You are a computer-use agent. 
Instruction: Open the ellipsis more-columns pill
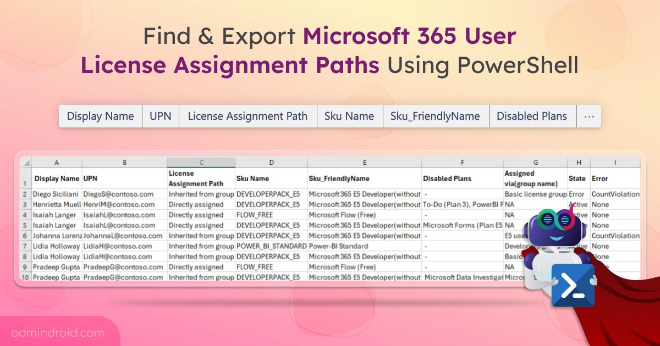click(589, 116)
